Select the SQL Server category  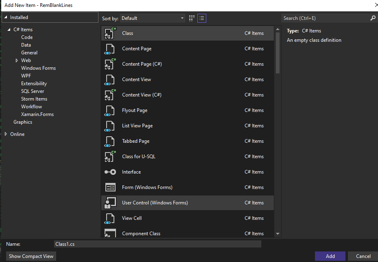(x=33, y=91)
